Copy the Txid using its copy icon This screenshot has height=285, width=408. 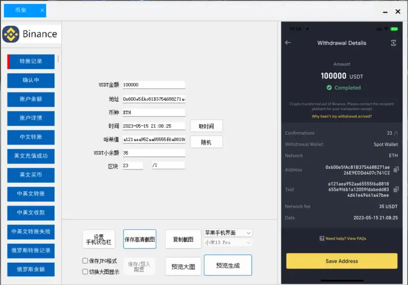(x=396, y=189)
